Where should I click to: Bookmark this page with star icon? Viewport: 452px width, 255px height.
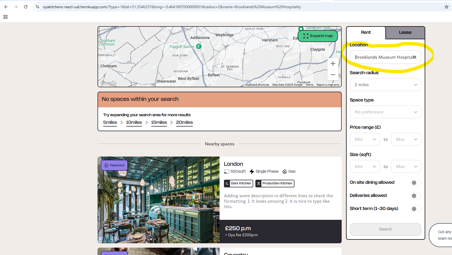click(x=446, y=7)
